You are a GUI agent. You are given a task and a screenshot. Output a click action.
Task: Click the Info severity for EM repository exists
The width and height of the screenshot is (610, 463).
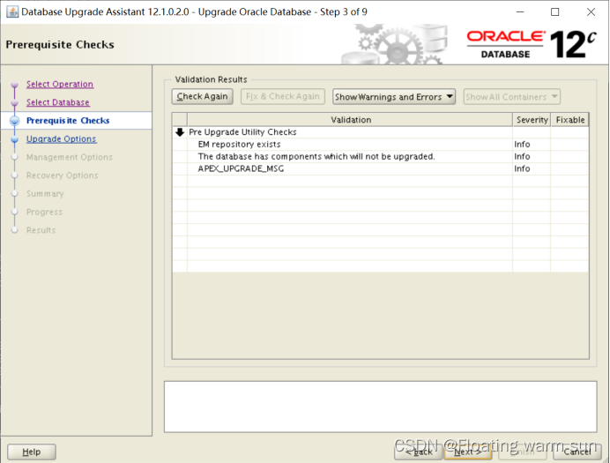[522, 145]
